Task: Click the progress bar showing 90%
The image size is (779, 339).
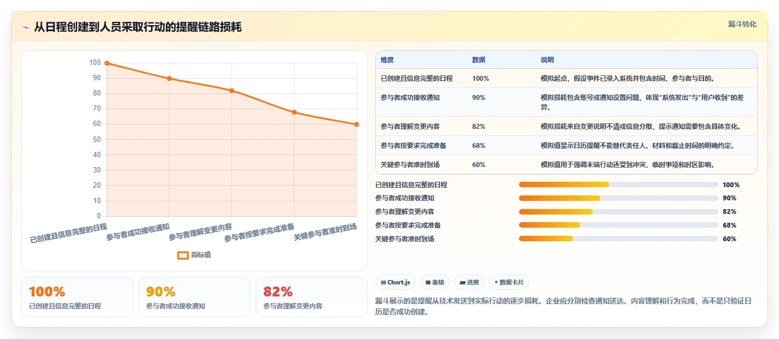Action: (x=618, y=198)
